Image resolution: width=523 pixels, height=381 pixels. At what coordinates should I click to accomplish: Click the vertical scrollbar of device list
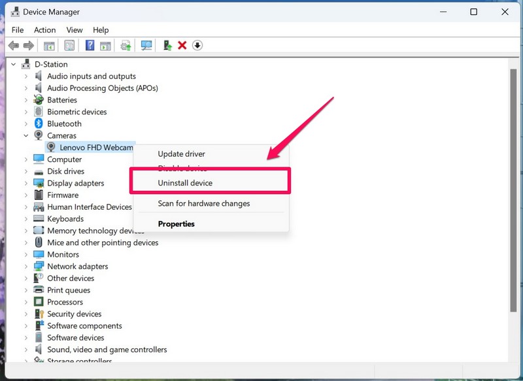[x=513, y=196]
